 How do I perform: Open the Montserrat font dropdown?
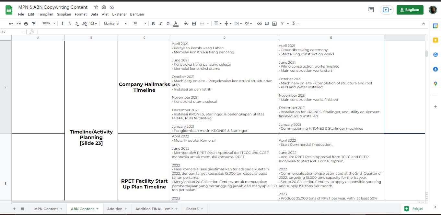click(115, 24)
